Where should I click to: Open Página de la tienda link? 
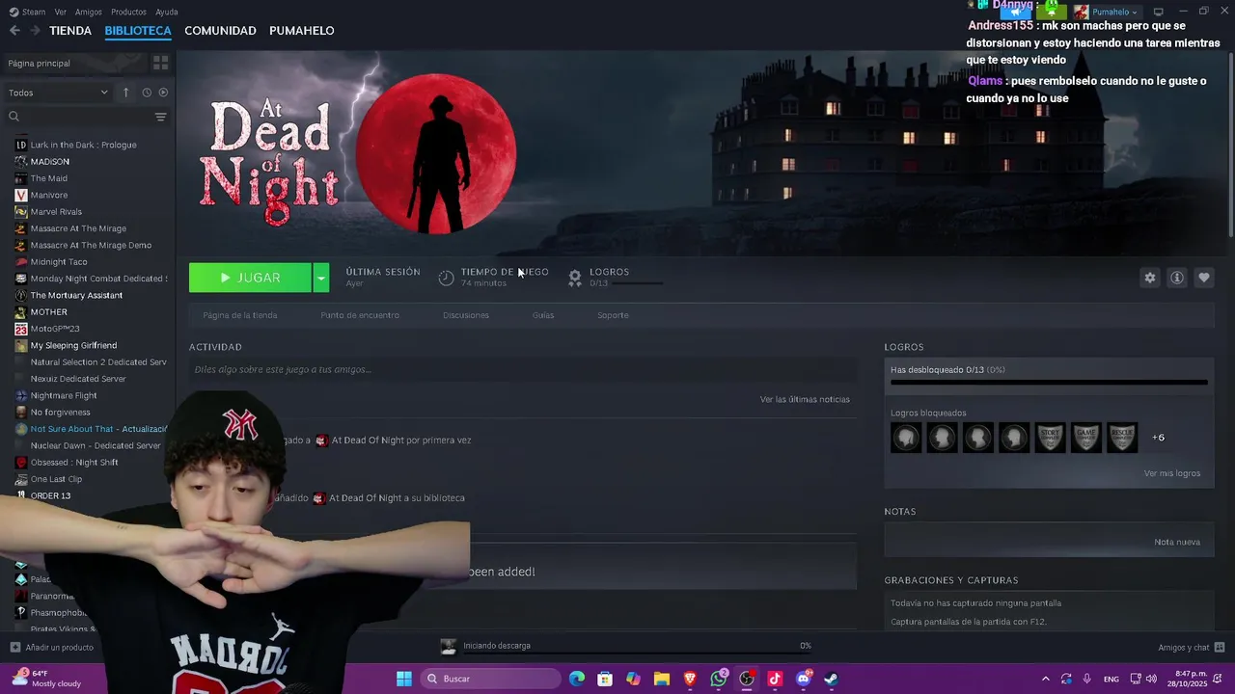[240, 315]
